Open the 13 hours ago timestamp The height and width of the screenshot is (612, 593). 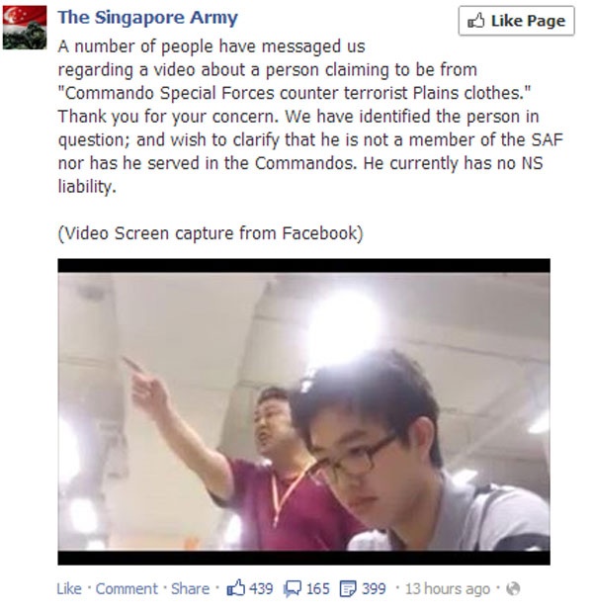coord(447,588)
